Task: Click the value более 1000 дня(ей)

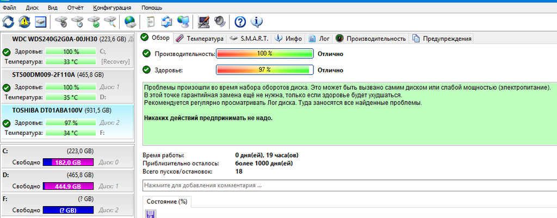Action: (x=264, y=164)
